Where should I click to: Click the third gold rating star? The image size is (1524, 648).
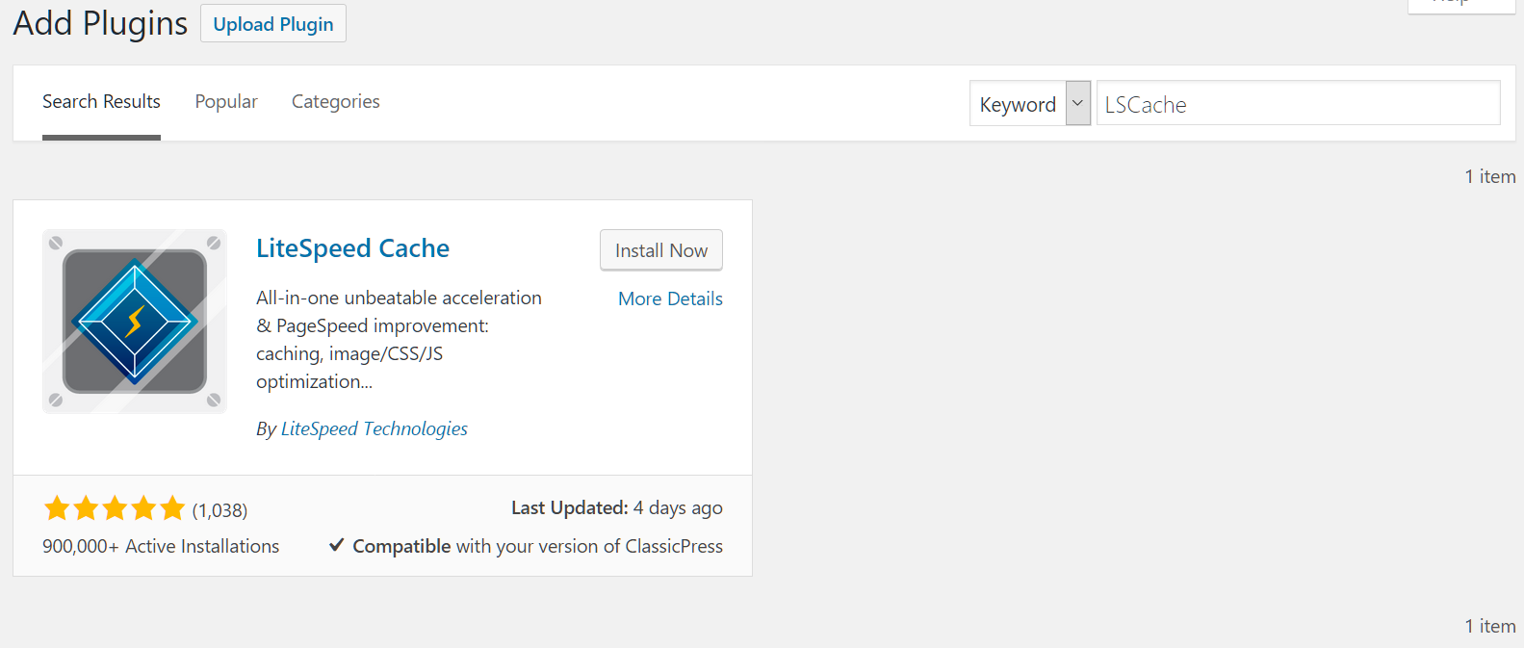115,508
